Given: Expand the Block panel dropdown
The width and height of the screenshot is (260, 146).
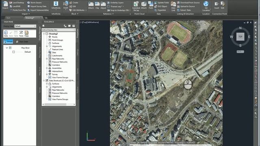Looking at the screenshot, I should [75, 14].
